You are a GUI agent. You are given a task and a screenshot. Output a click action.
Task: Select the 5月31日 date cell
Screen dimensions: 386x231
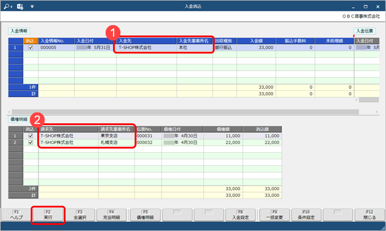pos(95,48)
